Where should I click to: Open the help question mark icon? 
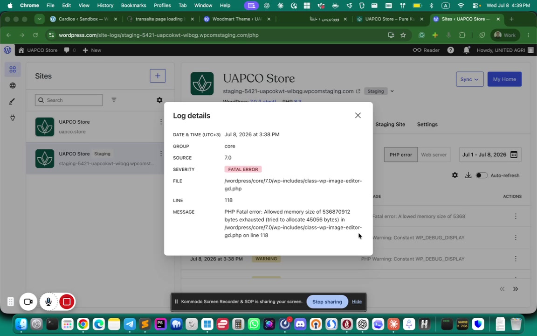point(451,50)
